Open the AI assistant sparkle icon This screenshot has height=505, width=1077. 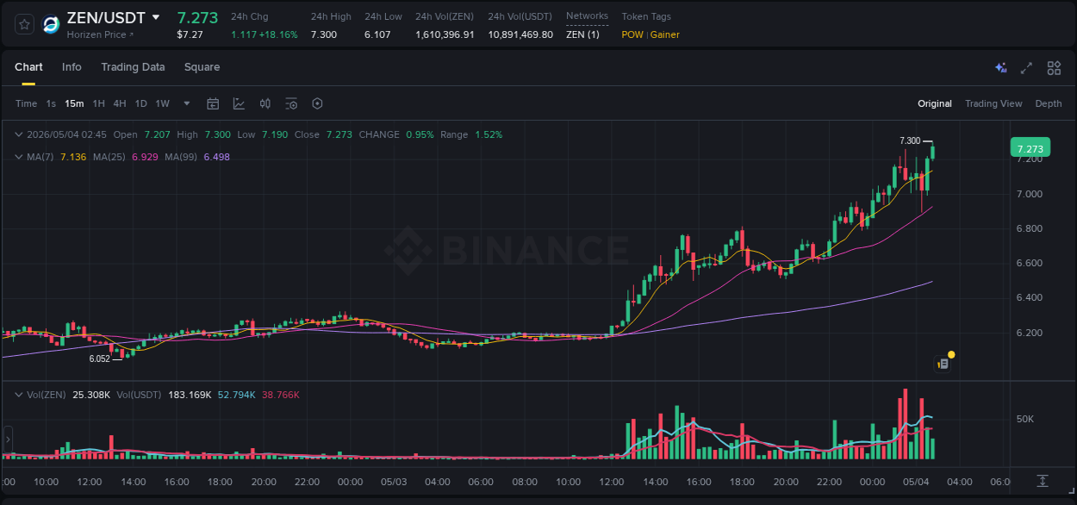pyautogui.click(x=1000, y=68)
